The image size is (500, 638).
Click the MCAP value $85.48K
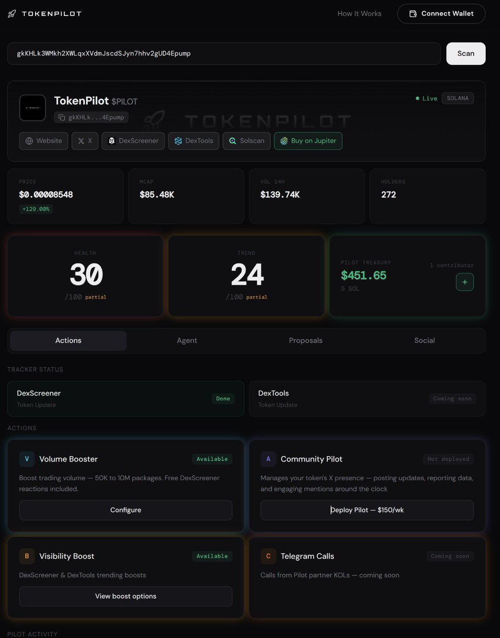pos(157,195)
